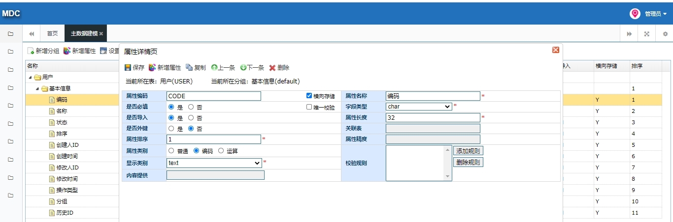This screenshot has width=673, height=222.
Task: Click the 属性编码 input containing CODE
Action: (214, 96)
